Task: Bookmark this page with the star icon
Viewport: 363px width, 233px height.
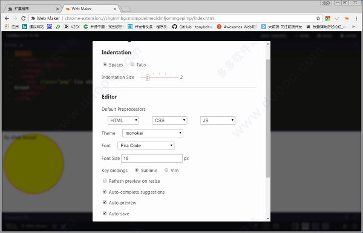Action: pyautogui.click(x=318, y=18)
